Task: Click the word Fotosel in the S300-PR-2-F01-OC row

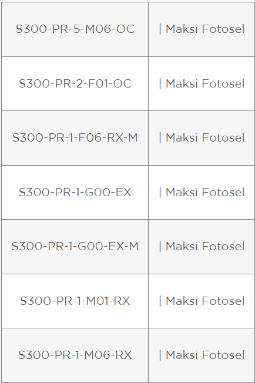Action: click(x=223, y=83)
